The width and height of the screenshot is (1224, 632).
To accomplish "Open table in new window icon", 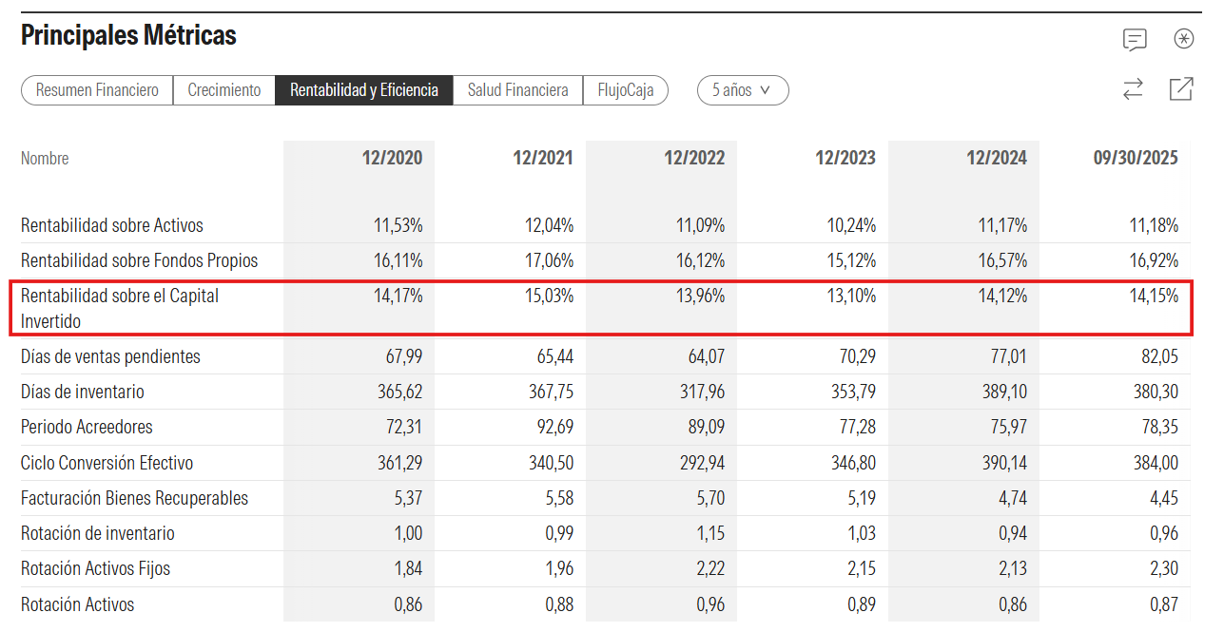I will (x=1181, y=89).
